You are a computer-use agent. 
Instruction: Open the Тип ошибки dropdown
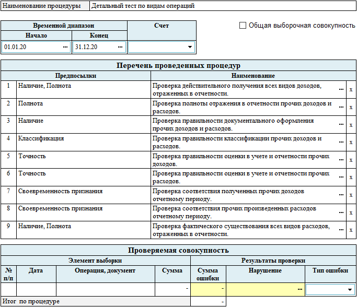(x=350, y=289)
